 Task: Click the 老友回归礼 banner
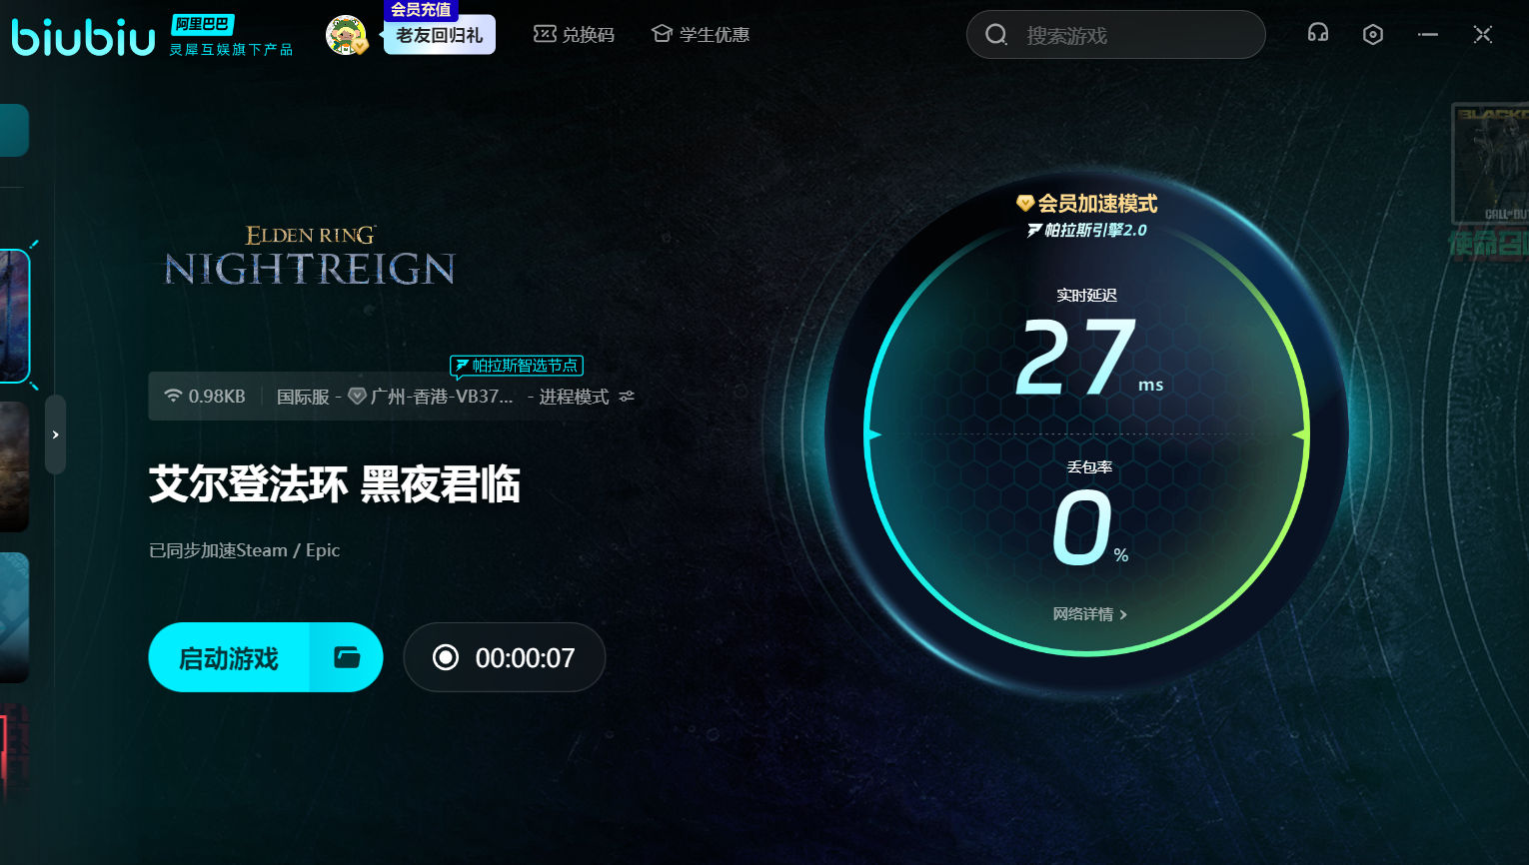(440, 36)
